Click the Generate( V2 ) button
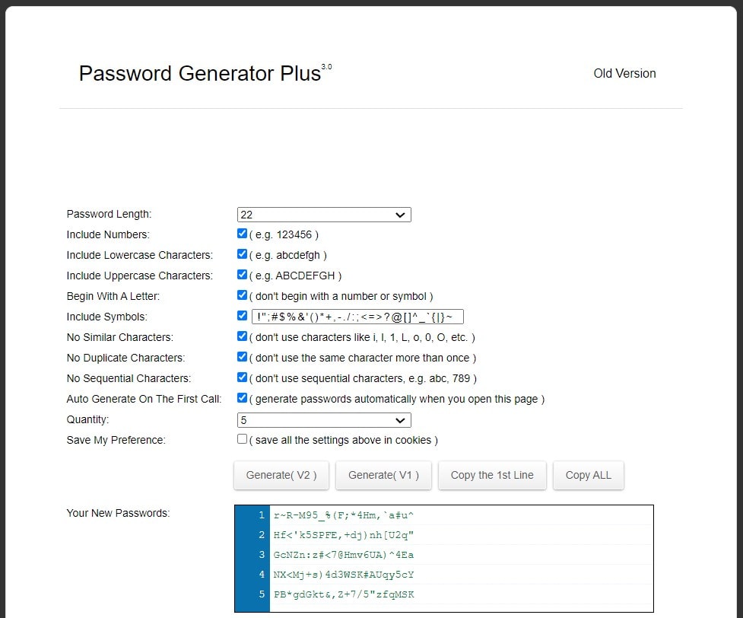This screenshot has height=618, width=743. pyautogui.click(x=281, y=475)
